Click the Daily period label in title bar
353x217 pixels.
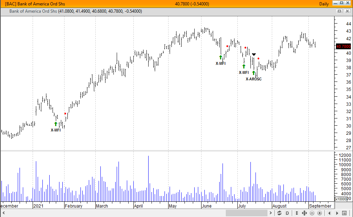pyautogui.click(x=324, y=4)
